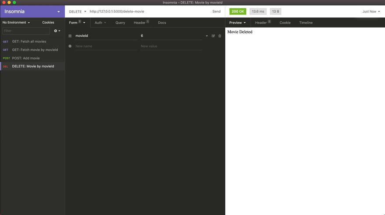The height and width of the screenshot is (215, 385).
Task: Click the GET badge of Fetch all movies
Action: tap(5, 42)
